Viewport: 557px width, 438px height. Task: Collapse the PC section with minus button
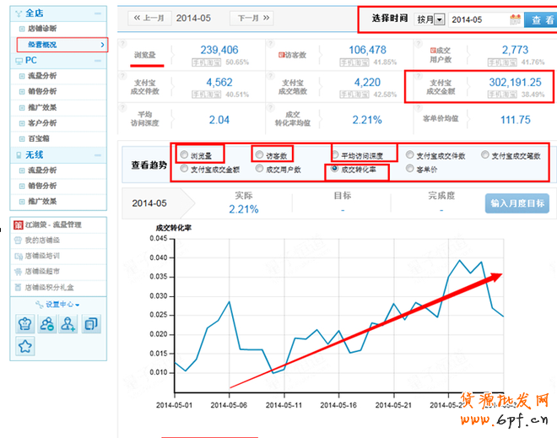(98, 61)
